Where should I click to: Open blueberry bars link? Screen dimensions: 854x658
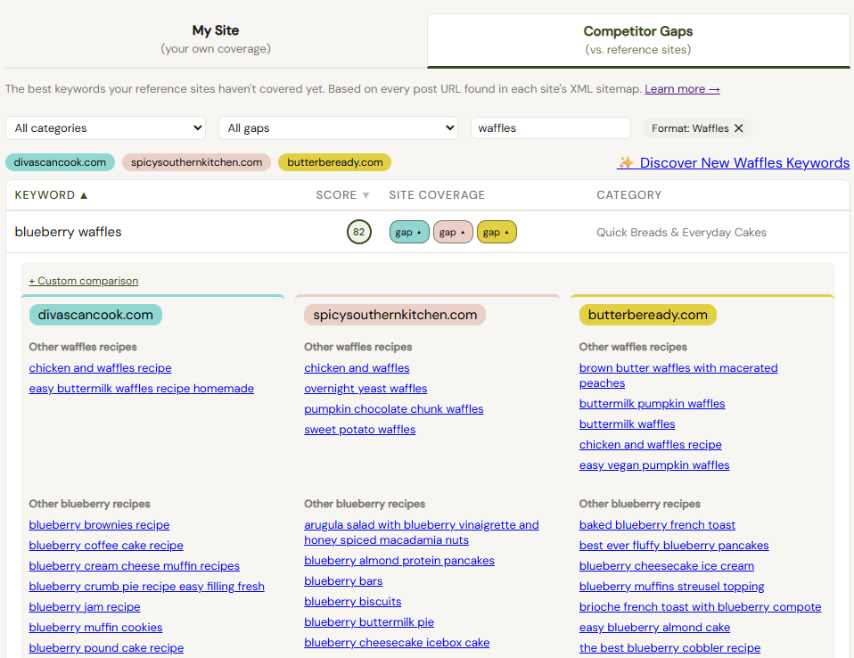[343, 581]
